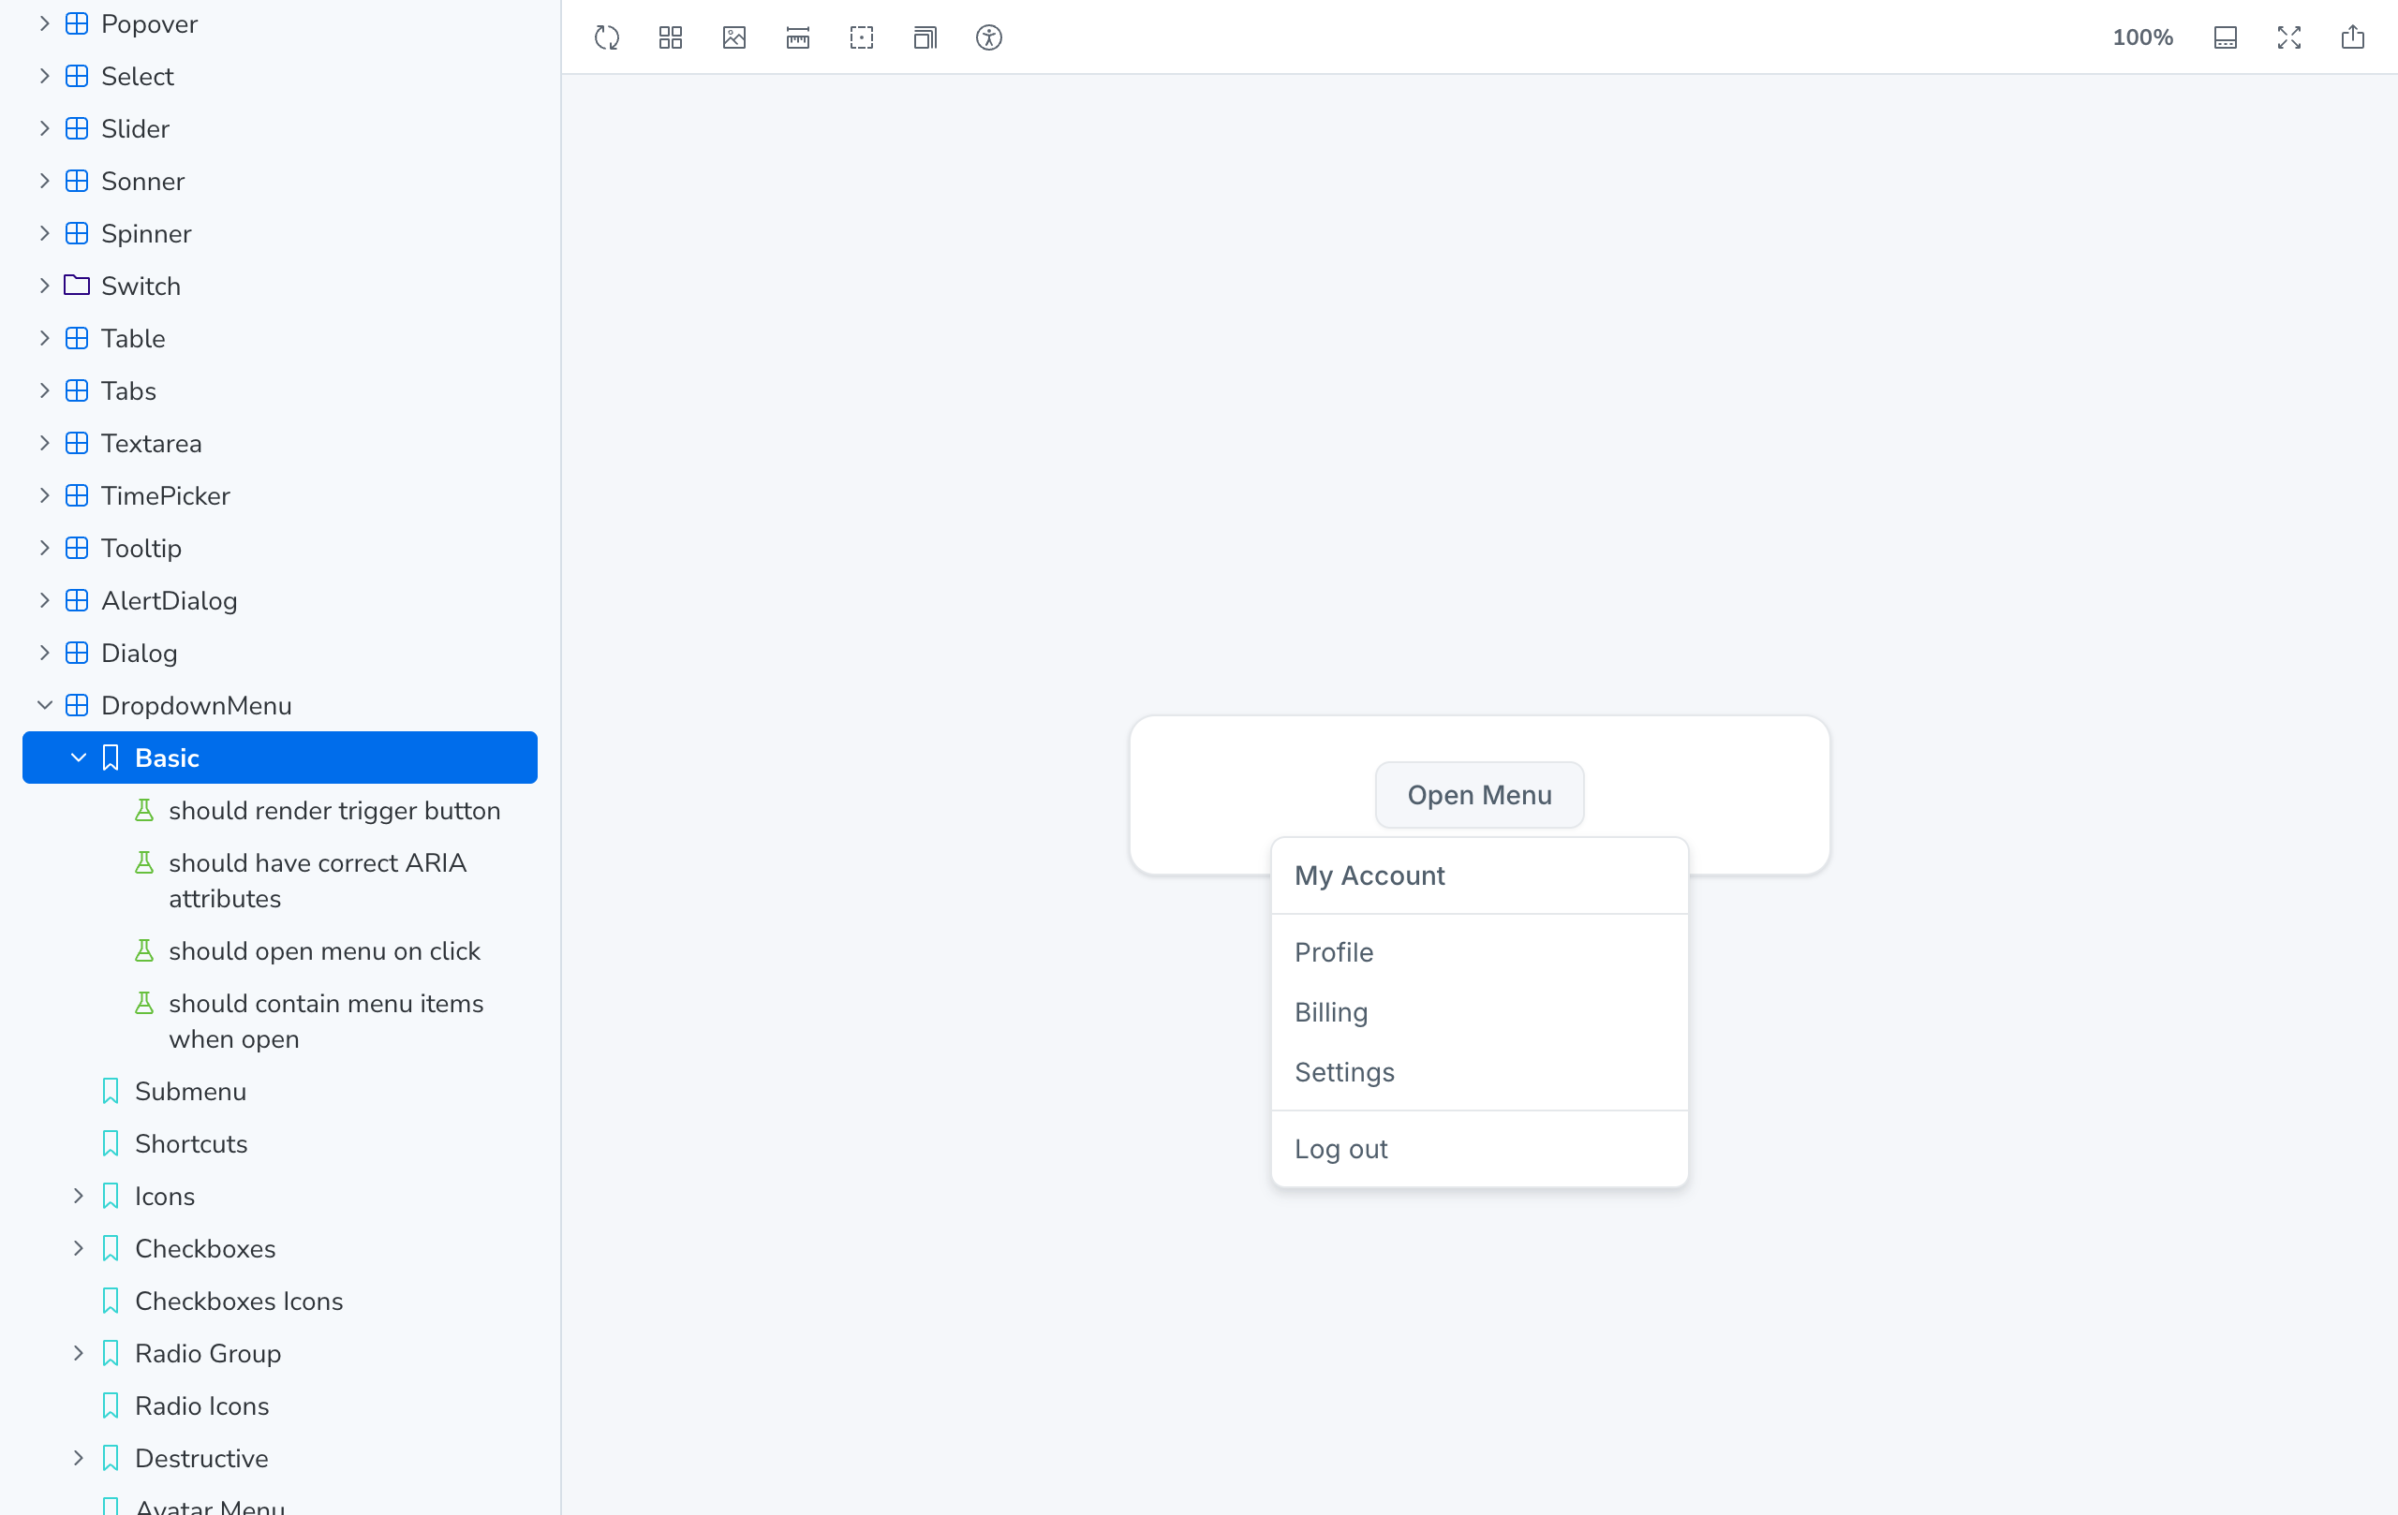The image size is (2398, 1515).
Task: Run the accessibility checker icon
Action: point(990,37)
